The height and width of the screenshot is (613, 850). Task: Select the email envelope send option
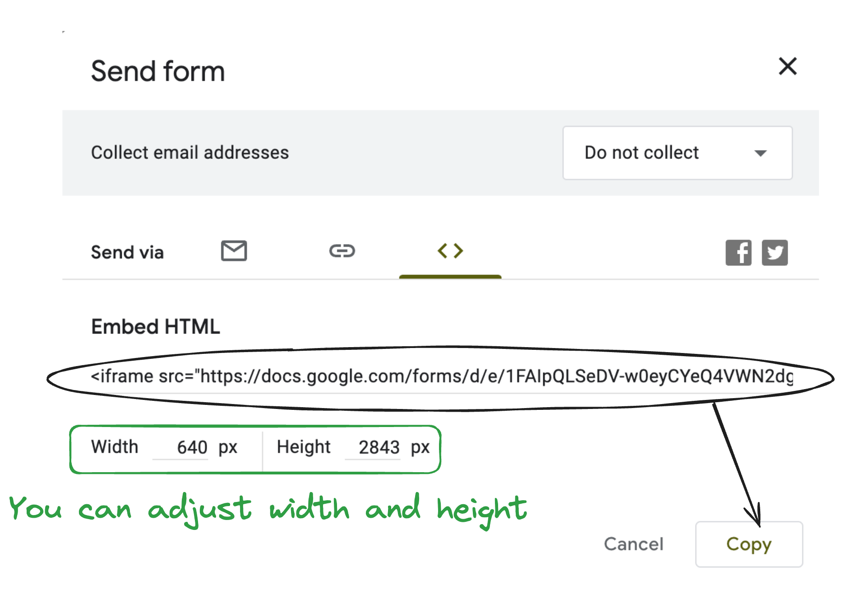click(234, 251)
